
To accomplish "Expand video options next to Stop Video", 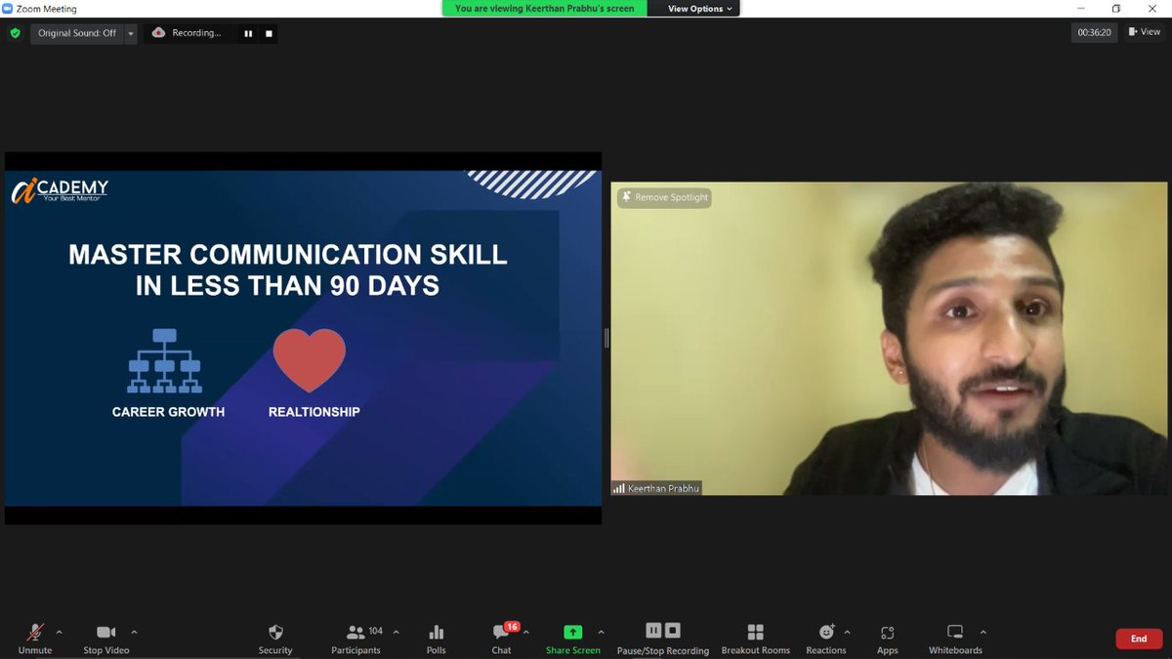I will click(x=134, y=632).
